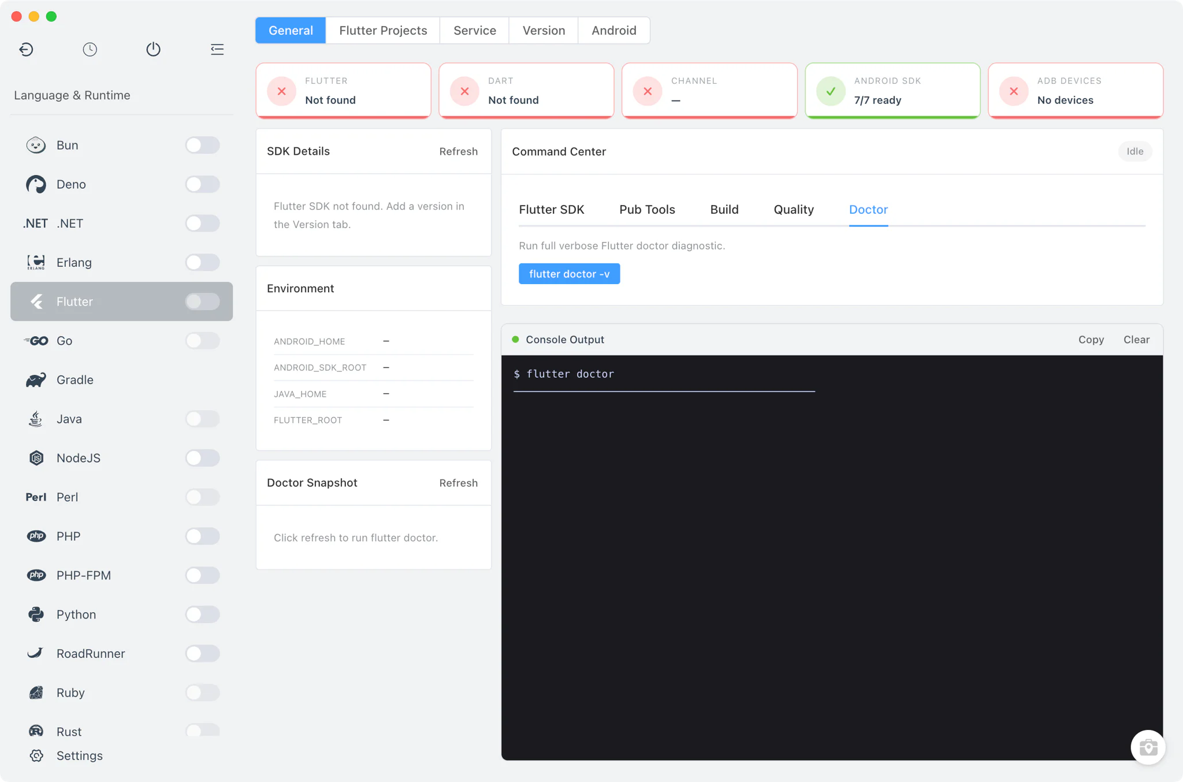This screenshot has height=782, width=1183.
Task: Open the history clock icon
Action: coord(90,50)
